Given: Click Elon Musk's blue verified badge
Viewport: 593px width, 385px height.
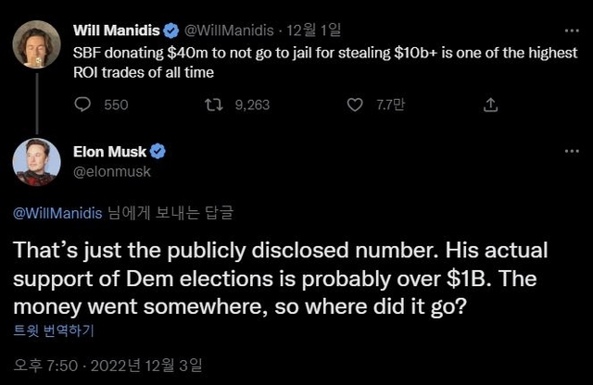Looking at the screenshot, I should coord(158,152).
